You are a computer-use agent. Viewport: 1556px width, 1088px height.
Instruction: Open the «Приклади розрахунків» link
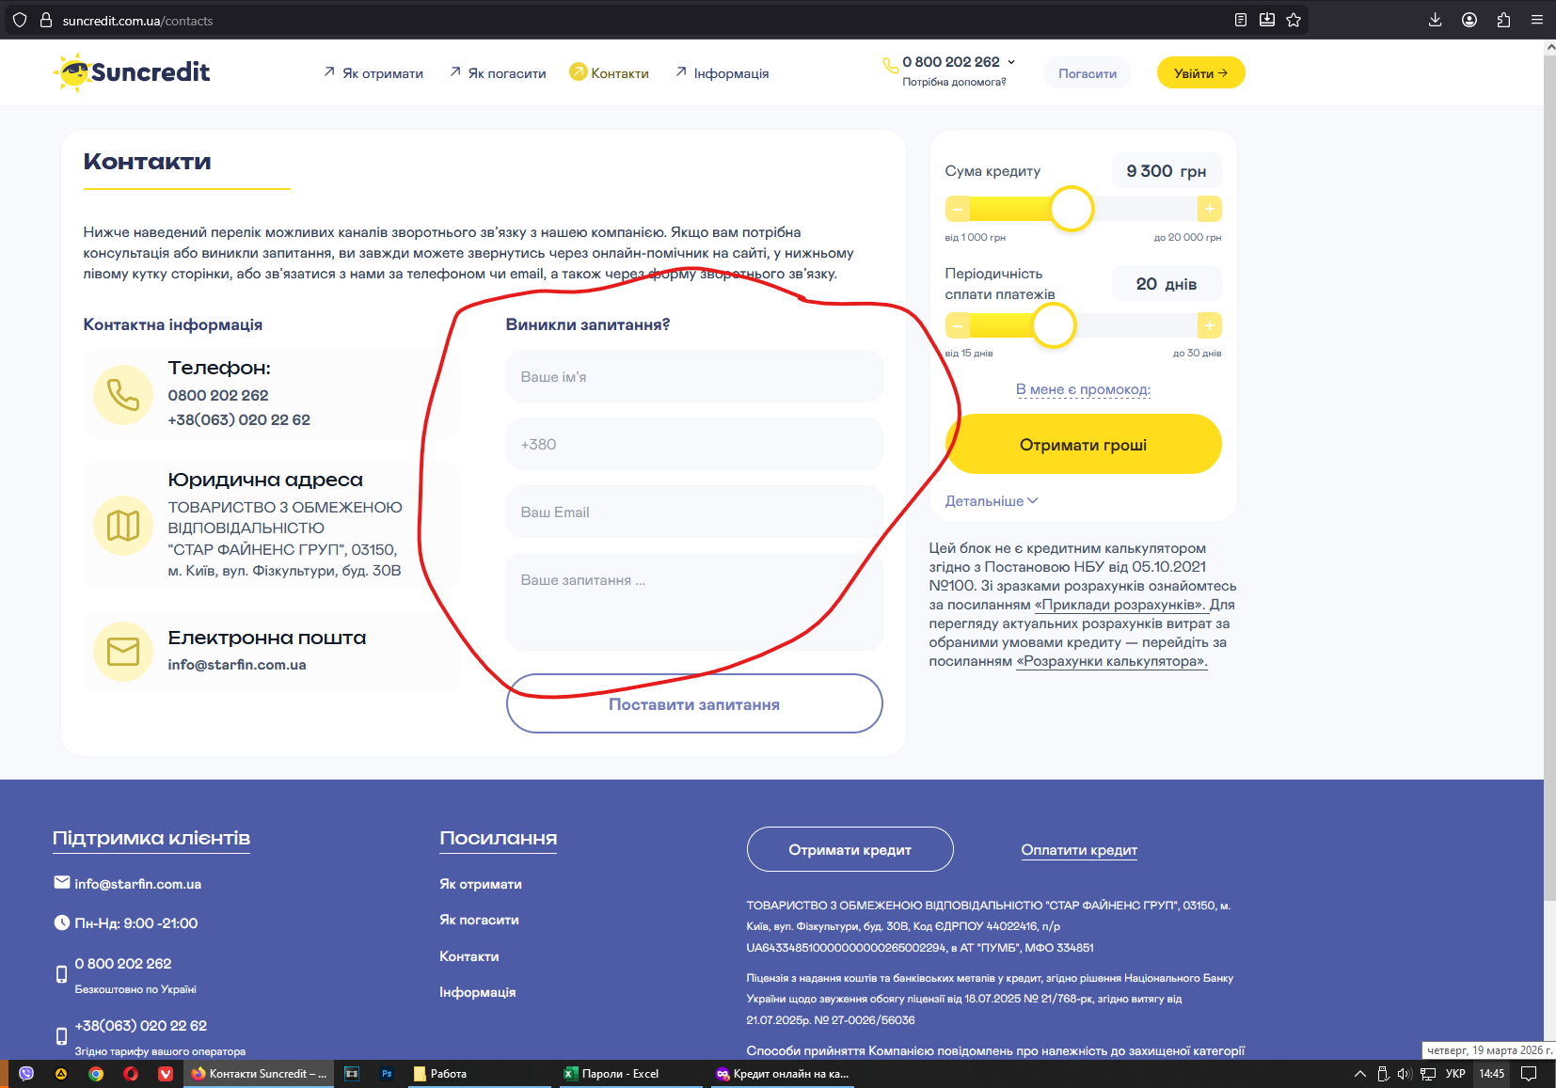[1120, 605]
